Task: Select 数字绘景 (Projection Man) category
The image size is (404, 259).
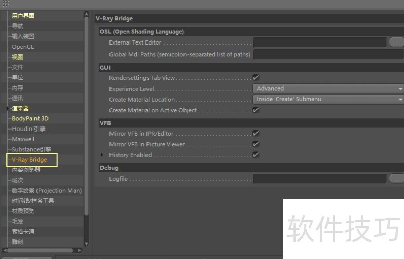Action: coord(46,191)
